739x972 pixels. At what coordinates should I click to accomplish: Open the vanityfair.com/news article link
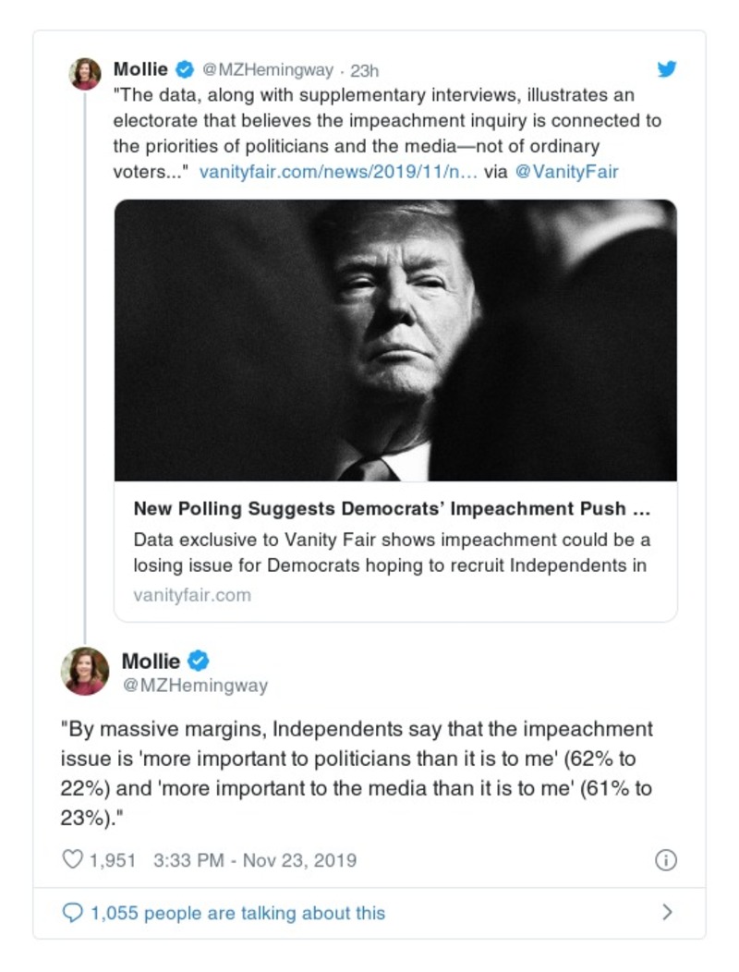pos(336,171)
